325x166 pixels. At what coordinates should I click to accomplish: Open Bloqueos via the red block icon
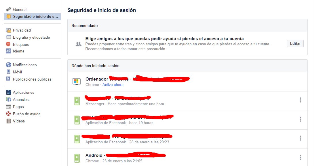[8, 44]
